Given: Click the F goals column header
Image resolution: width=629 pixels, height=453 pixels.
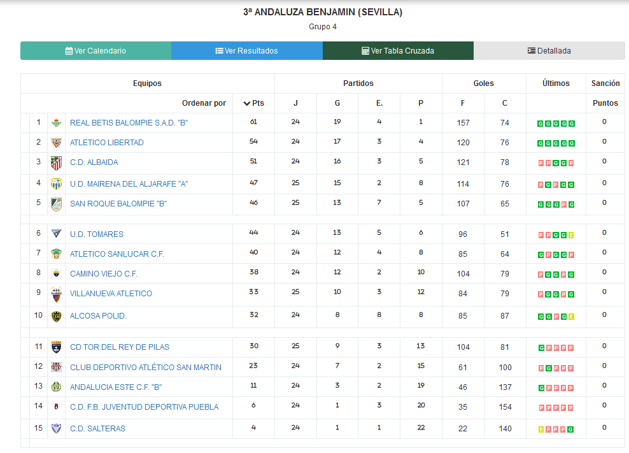Looking at the screenshot, I should click(x=463, y=103).
